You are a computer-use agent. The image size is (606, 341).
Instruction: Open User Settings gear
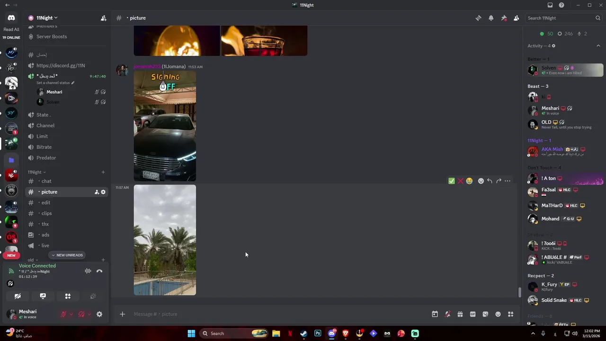[x=99, y=314]
